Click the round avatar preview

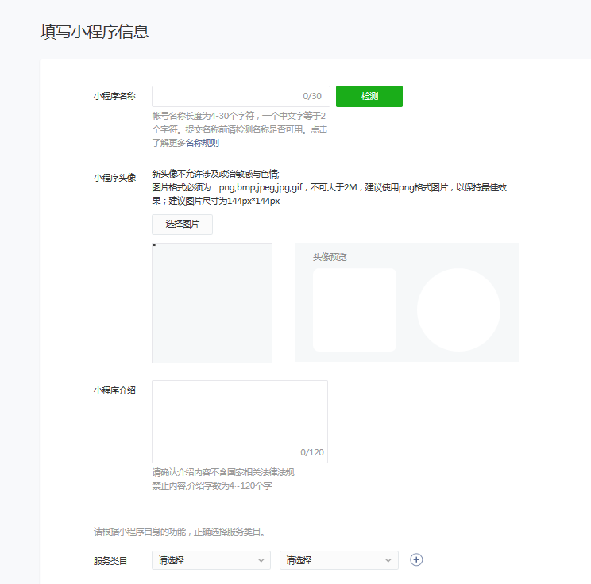458,310
